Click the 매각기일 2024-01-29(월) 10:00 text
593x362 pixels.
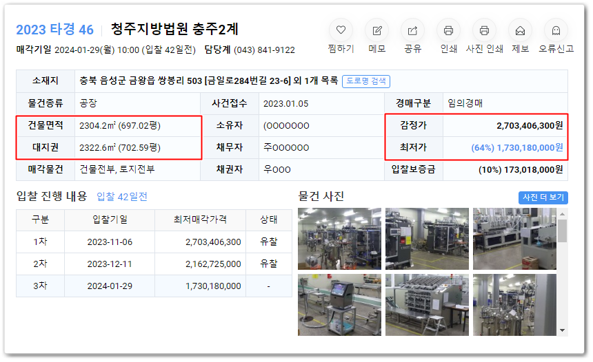tap(78, 50)
